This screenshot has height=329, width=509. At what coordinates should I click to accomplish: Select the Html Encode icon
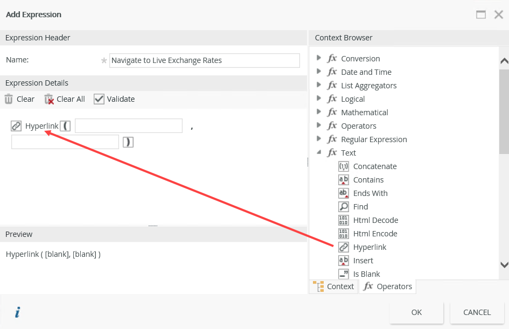344,234
